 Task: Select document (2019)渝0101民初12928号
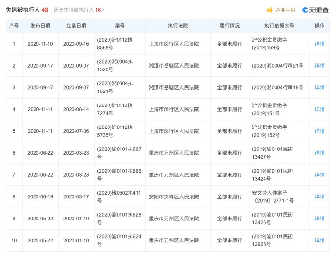pyautogui.click(x=272, y=240)
